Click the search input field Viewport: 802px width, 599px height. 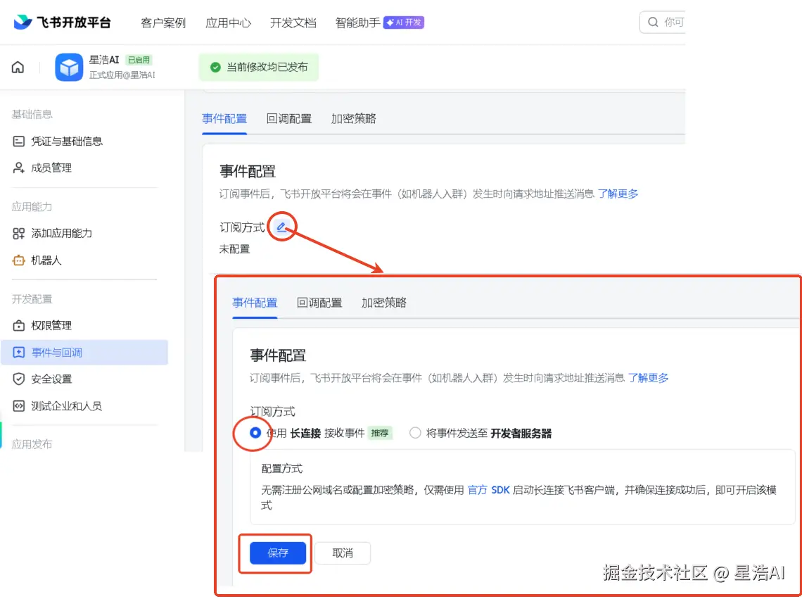point(663,22)
